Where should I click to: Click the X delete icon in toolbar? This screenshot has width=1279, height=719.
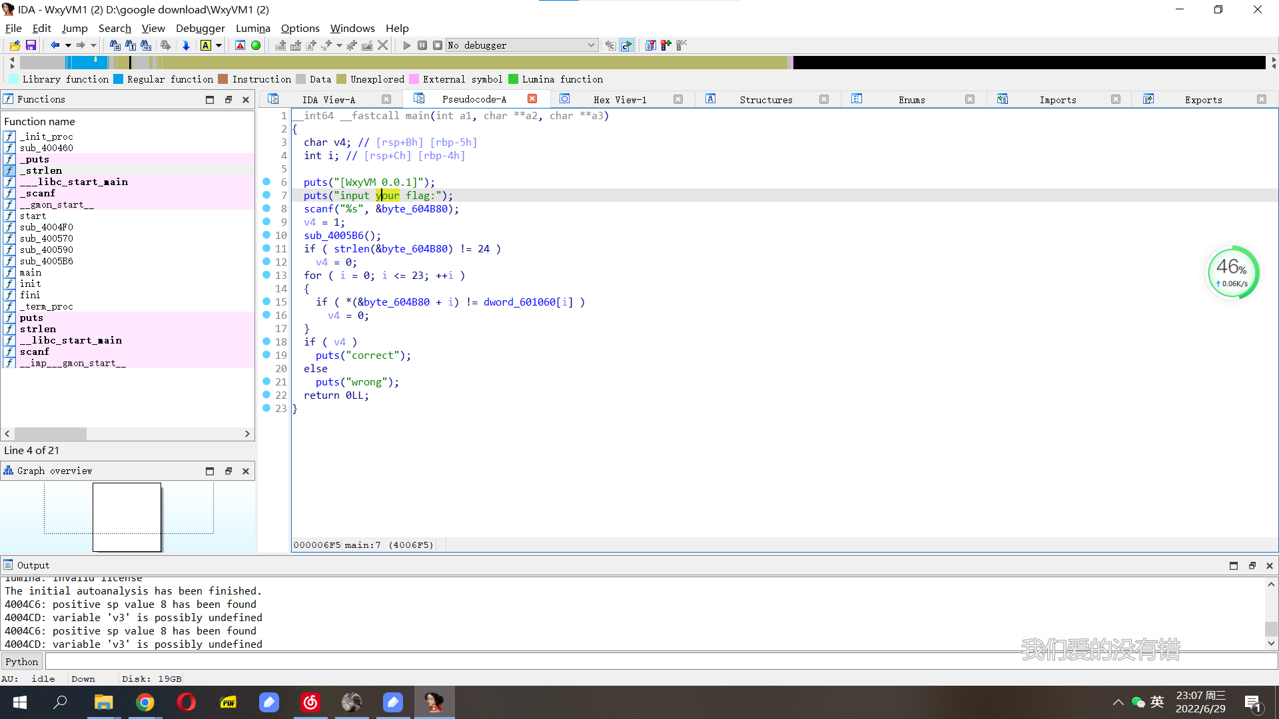382,45
